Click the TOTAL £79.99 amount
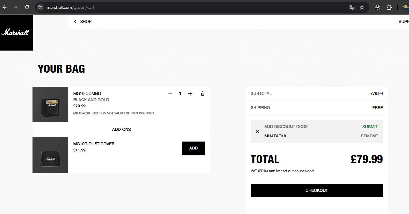 point(367,159)
